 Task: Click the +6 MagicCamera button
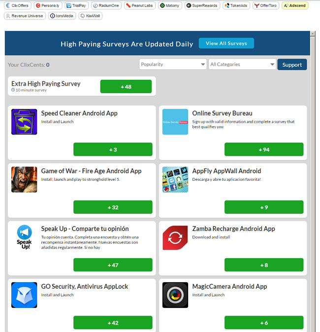click(x=264, y=323)
